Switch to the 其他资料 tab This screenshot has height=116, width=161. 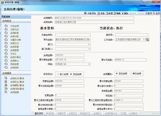click(x=50, y=113)
